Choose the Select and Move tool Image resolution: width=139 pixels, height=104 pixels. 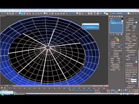tap(33, 14)
